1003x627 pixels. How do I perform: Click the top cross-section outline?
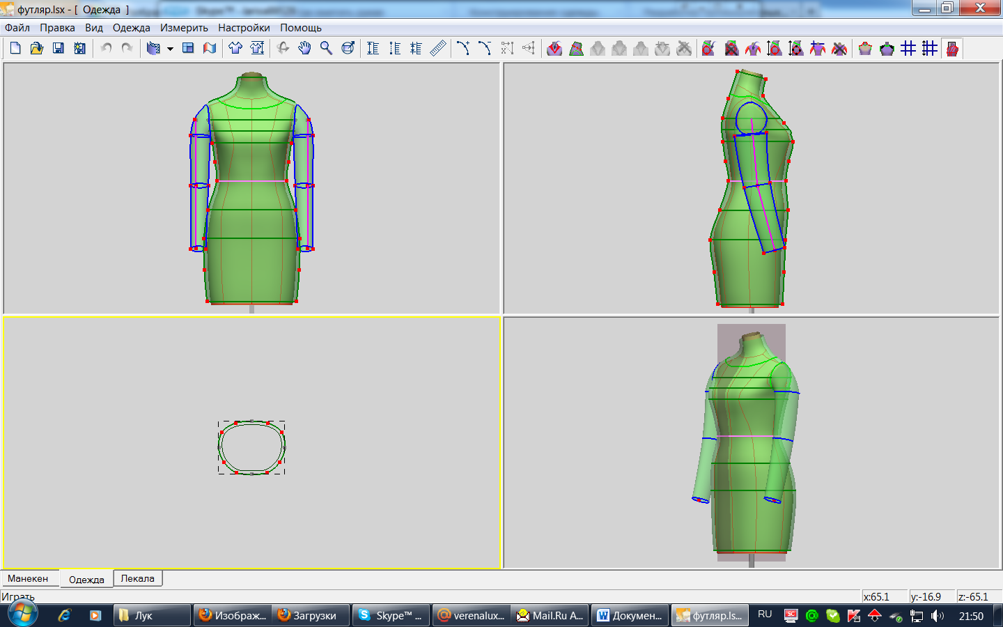[x=251, y=447]
